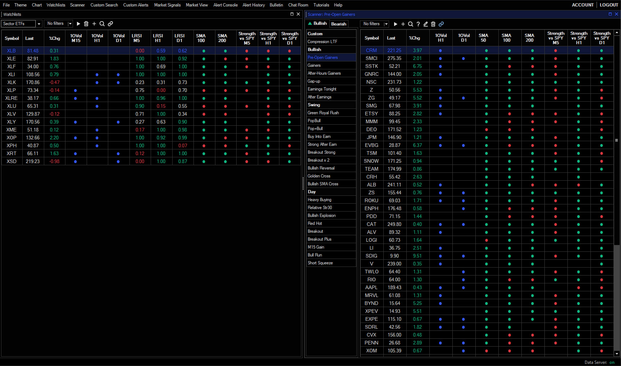Open the search icon in the Watchlists panel
This screenshot has width=621, height=366.
pyautogui.click(x=102, y=24)
